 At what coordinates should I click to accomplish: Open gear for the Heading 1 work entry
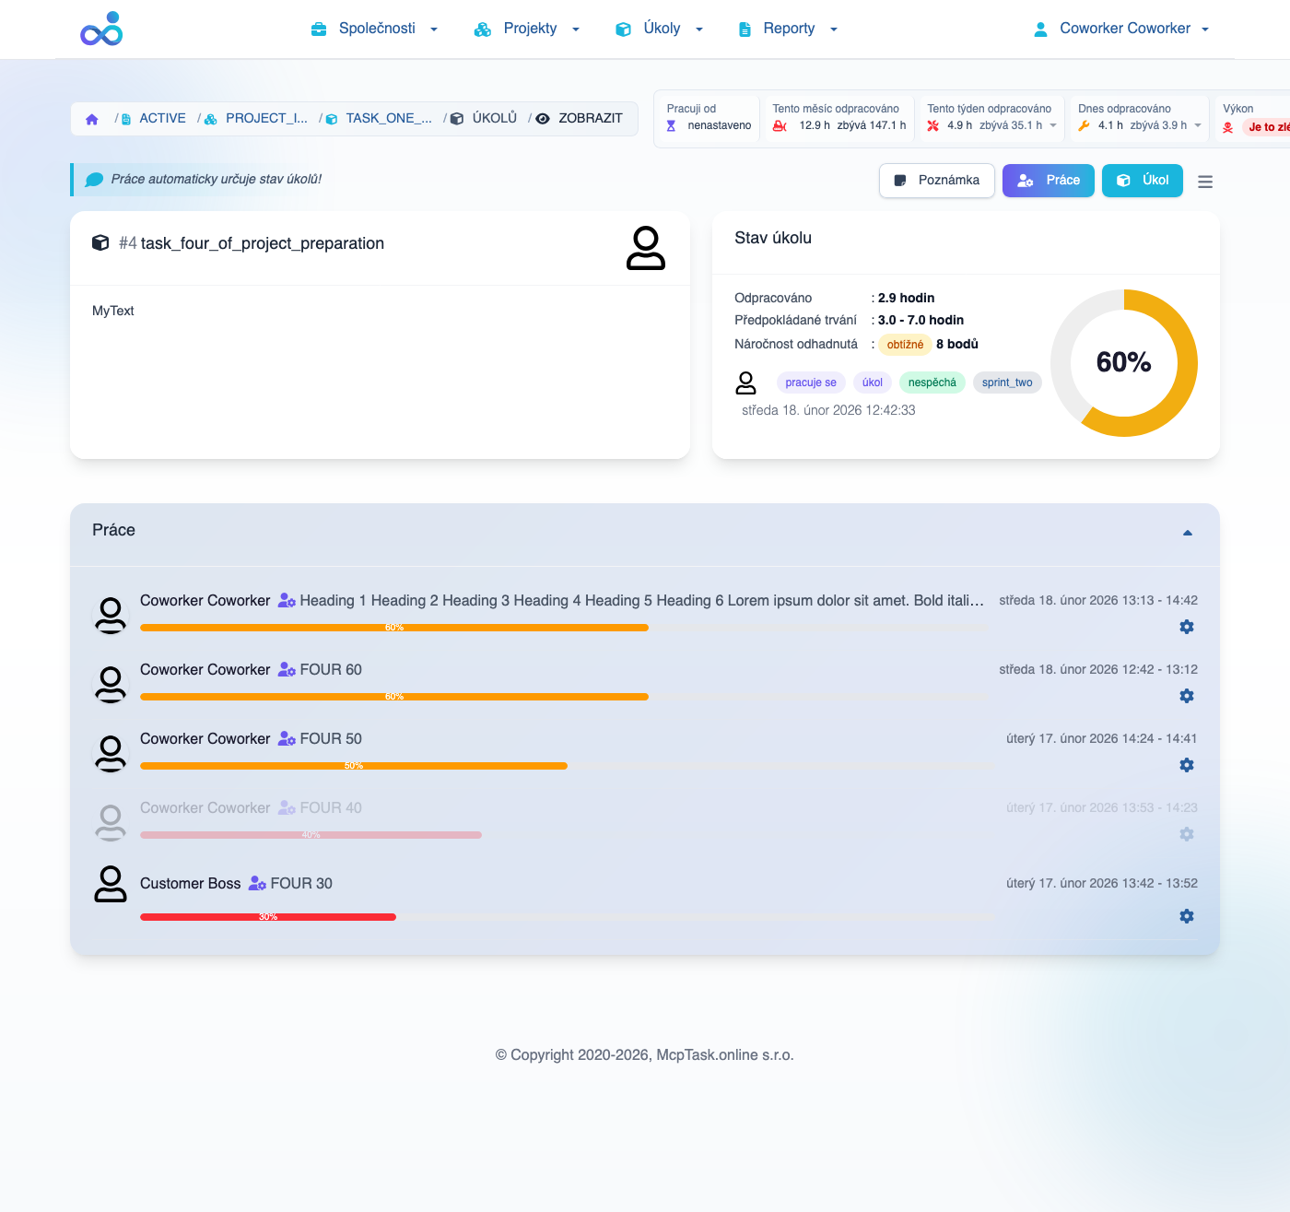1186,627
